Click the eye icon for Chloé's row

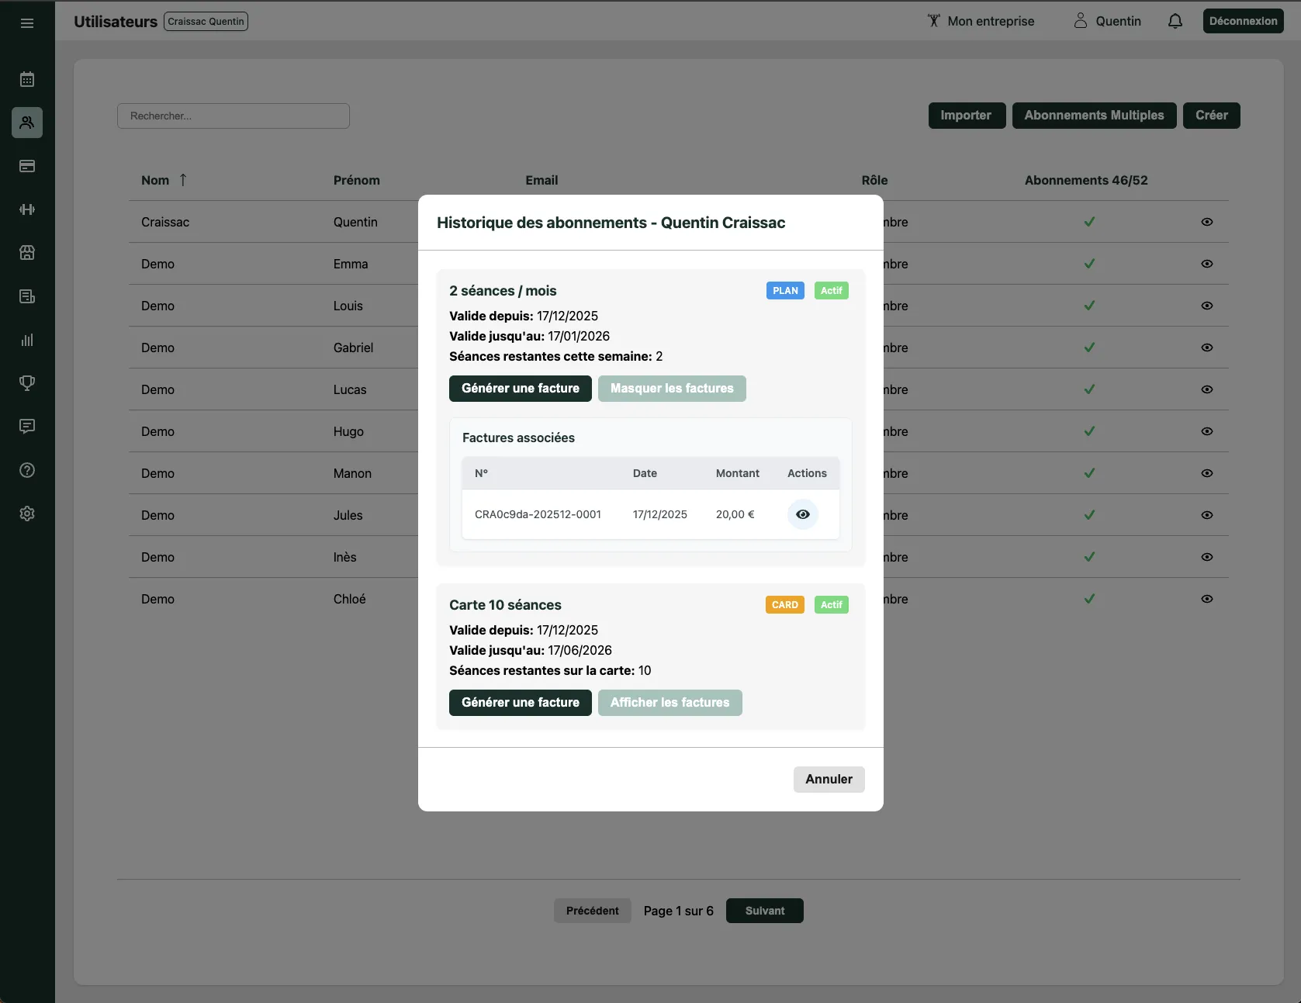tap(1207, 599)
